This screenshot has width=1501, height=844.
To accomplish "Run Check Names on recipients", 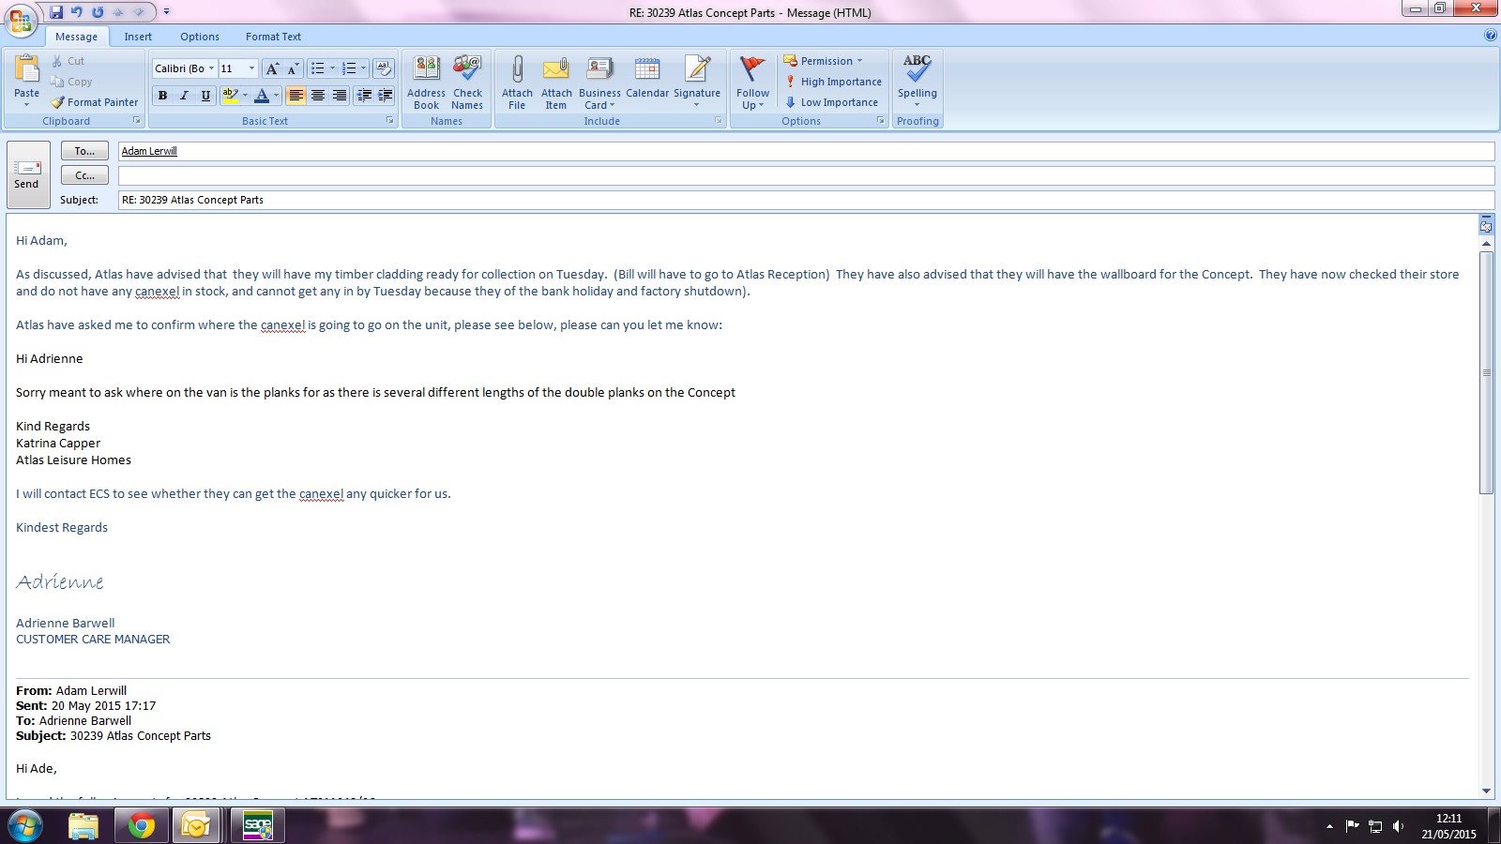I will [x=467, y=83].
